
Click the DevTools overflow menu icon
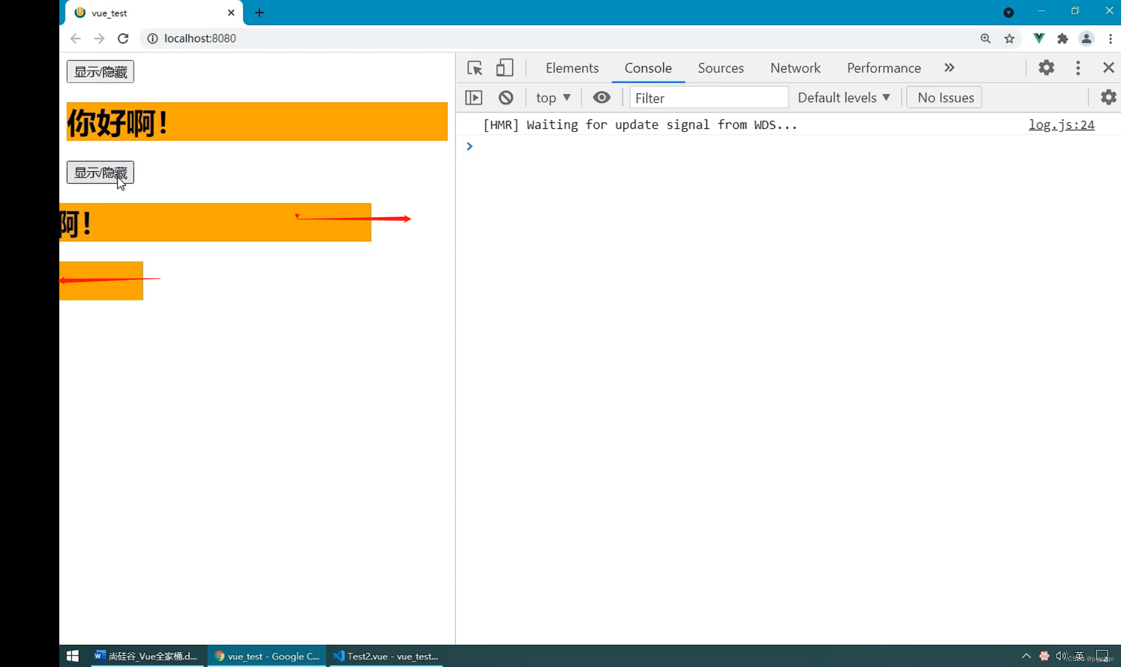pos(1077,68)
